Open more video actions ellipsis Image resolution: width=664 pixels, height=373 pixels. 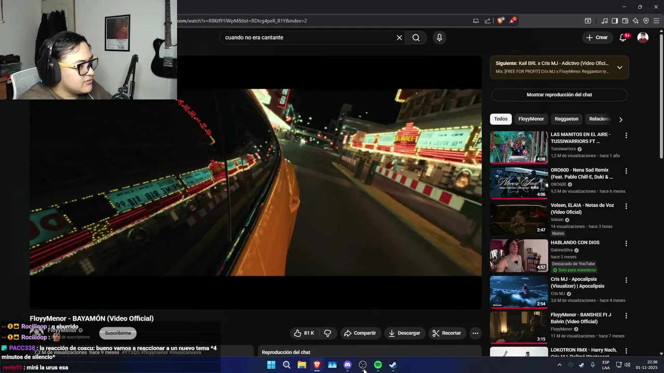click(x=475, y=333)
